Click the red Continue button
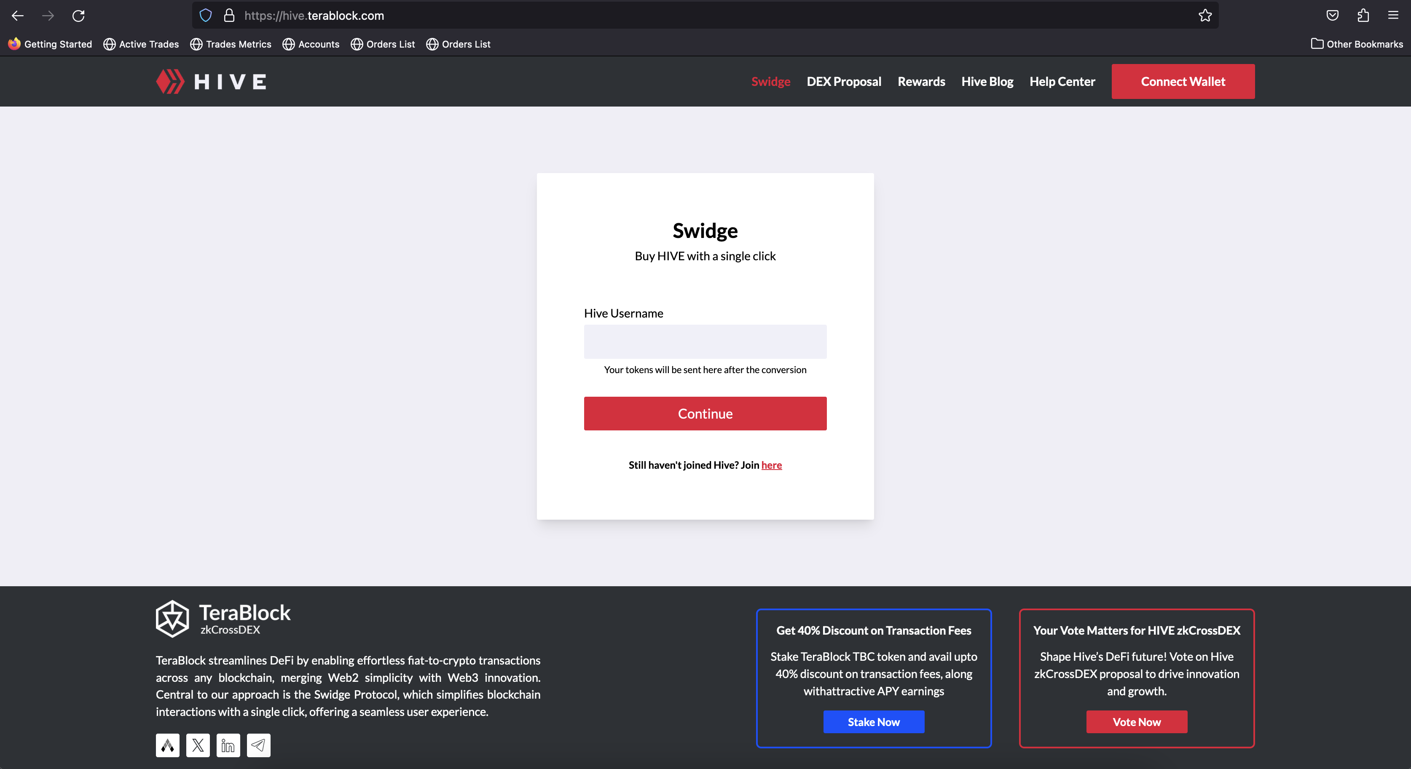The width and height of the screenshot is (1411, 769). 705,414
